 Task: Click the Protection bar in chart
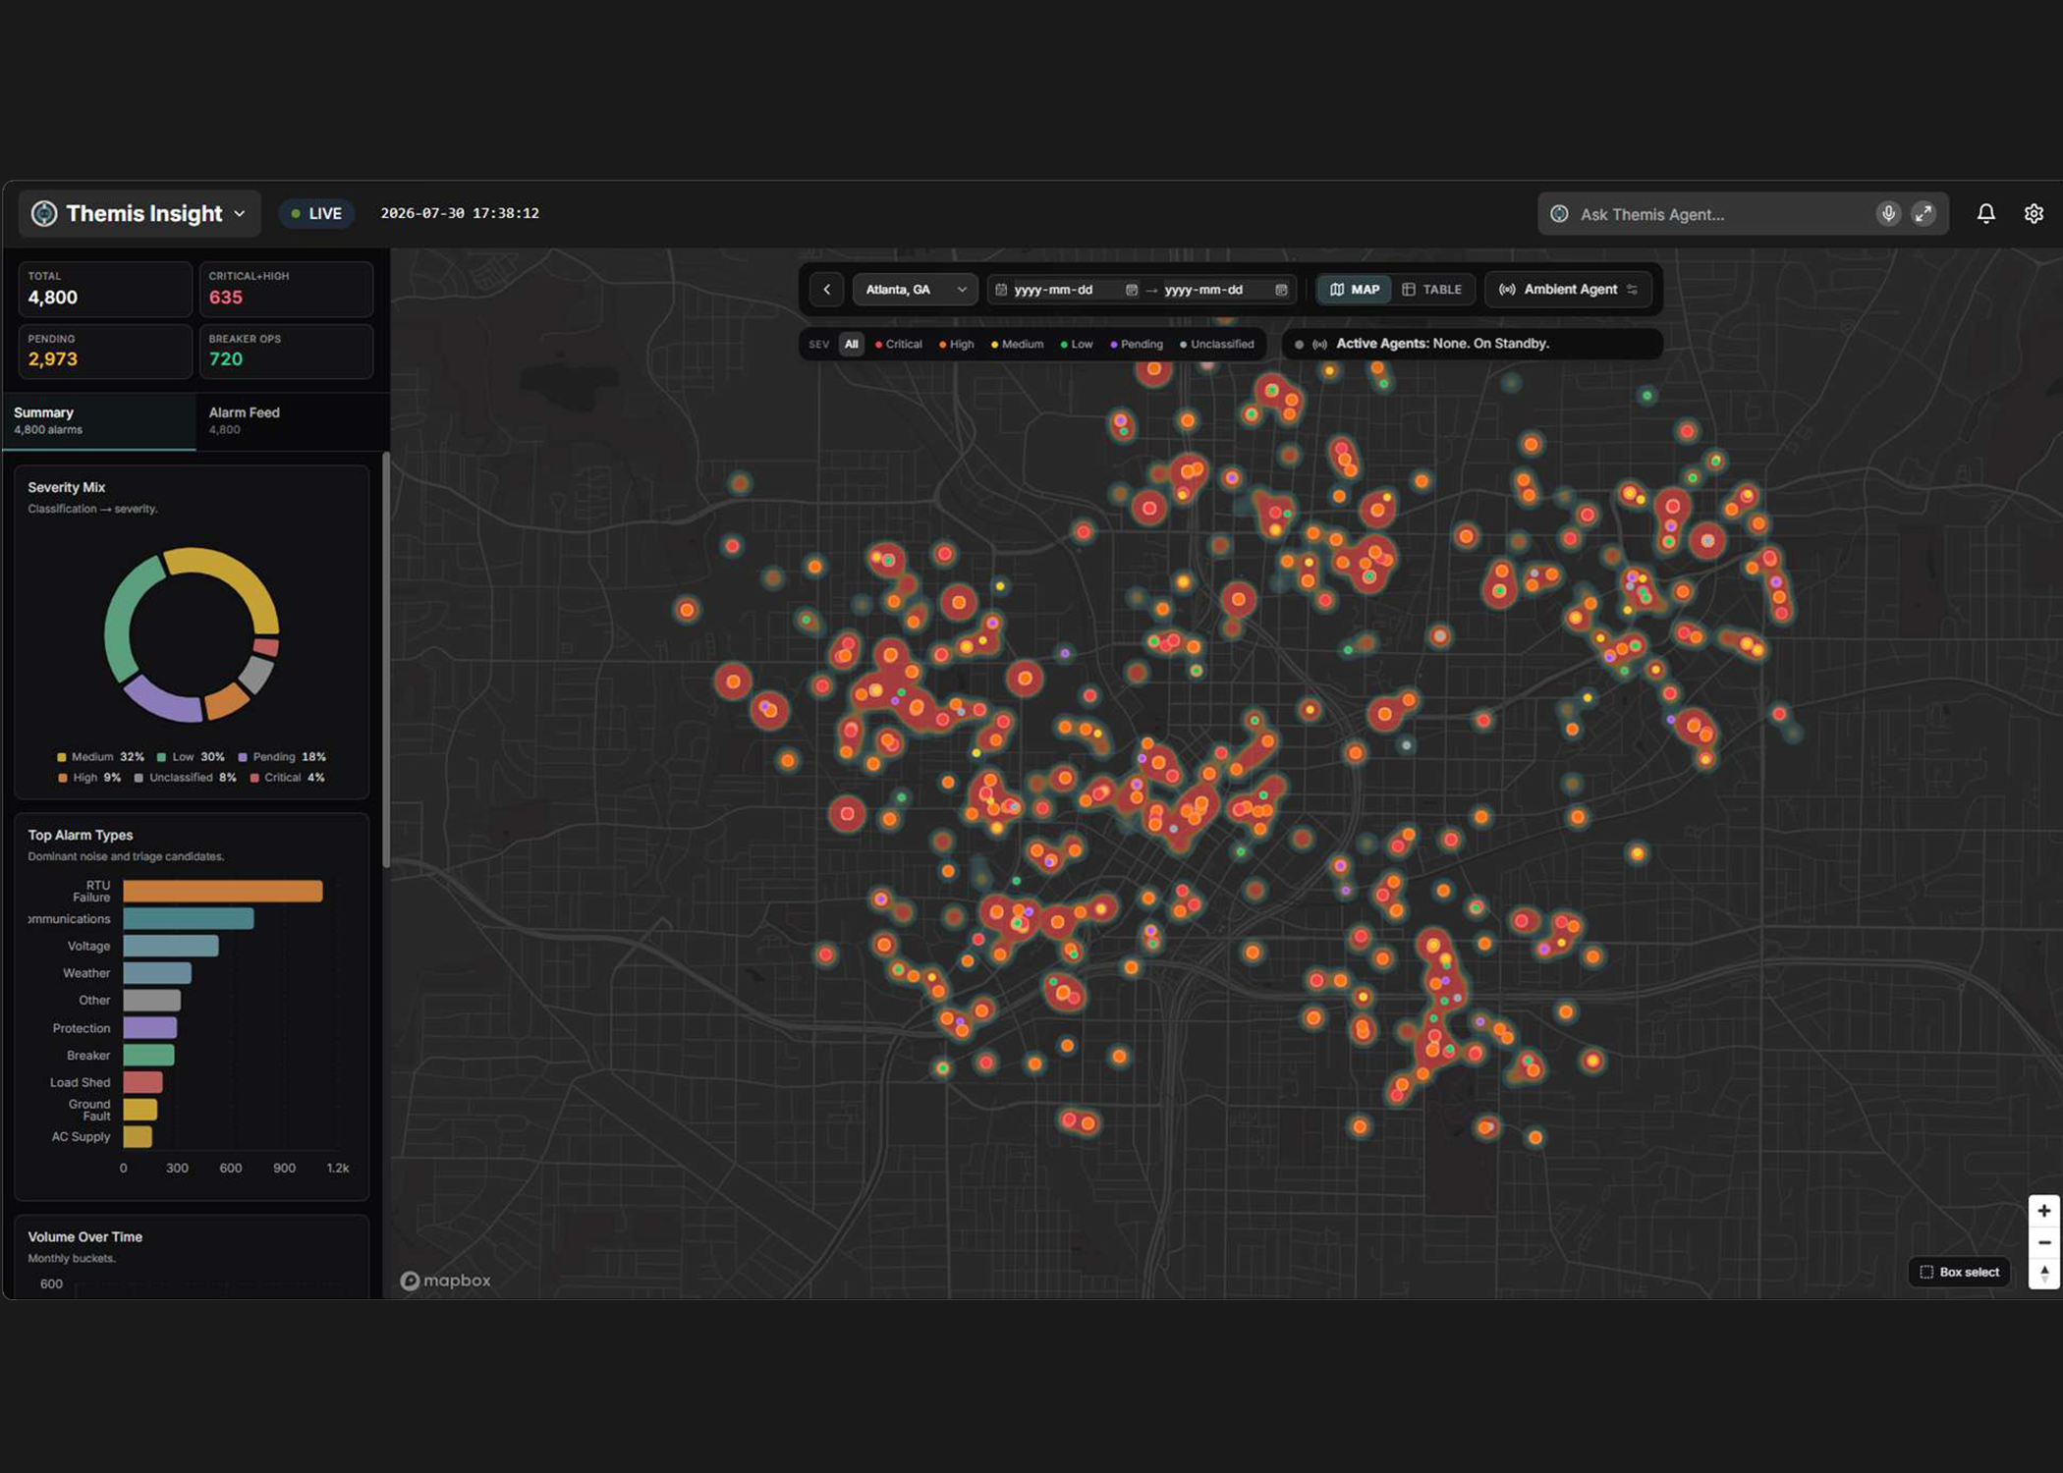point(150,1028)
